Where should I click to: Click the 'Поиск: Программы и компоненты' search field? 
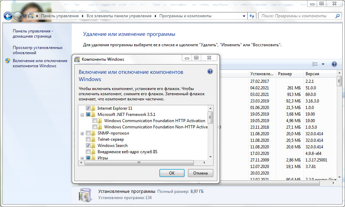click(x=297, y=16)
